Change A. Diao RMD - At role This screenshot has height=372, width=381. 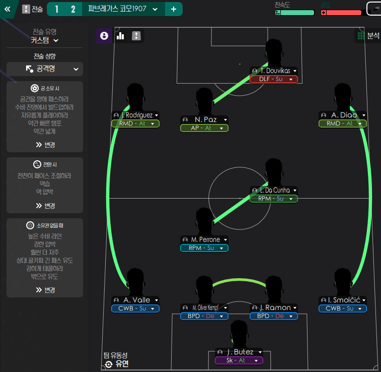pos(343,123)
